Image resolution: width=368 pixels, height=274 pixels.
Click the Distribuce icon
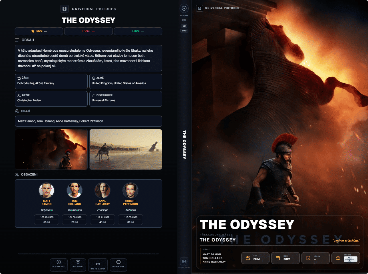tap(94, 95)
